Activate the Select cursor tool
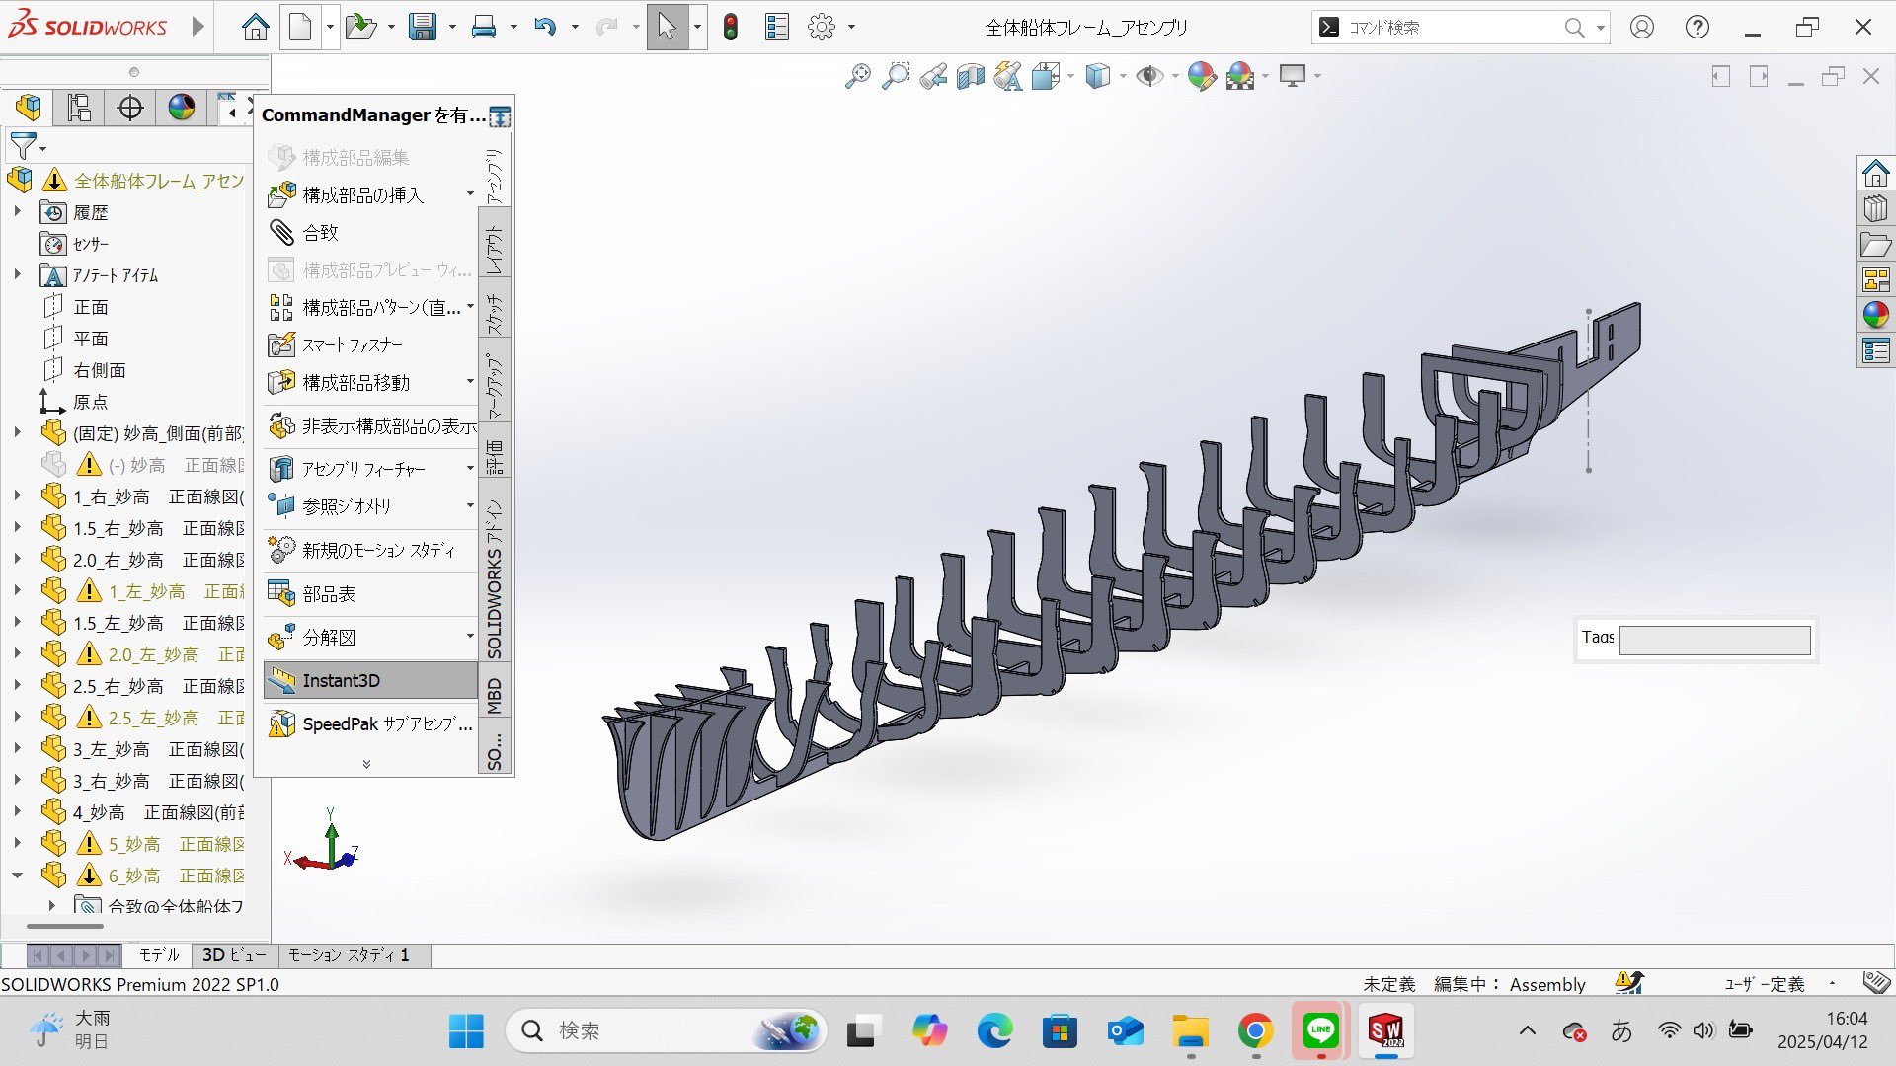This screenshot has width=1896, height=1066. 668,27
